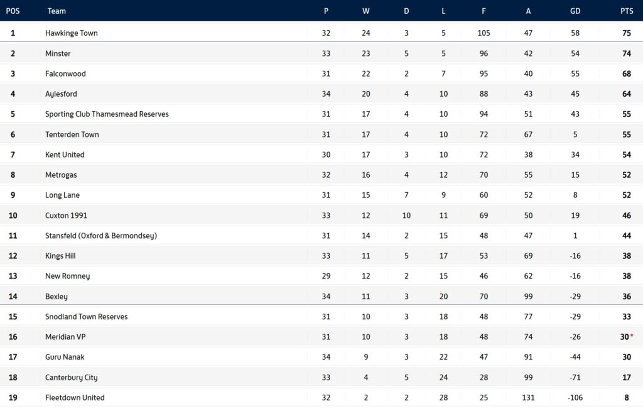Click on Stansfeld (Oxford & Bermondsey)
The image size is (643, 408).
pos(100,235)
